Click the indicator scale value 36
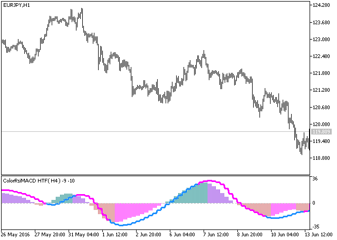The image size is (337, 240). pyautogui.click(x=315, y=178)
